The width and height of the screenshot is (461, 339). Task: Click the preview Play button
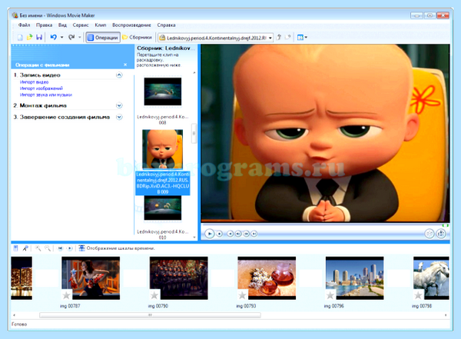(x=209, y=234)
